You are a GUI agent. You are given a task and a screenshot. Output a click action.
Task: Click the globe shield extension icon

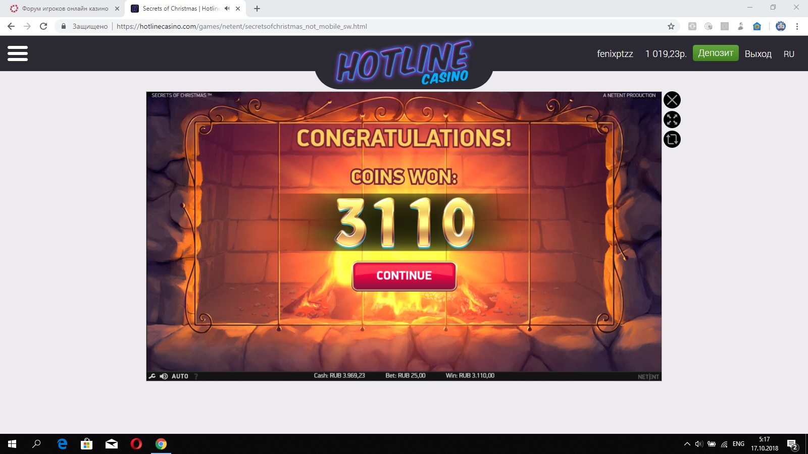coord(709,26)
